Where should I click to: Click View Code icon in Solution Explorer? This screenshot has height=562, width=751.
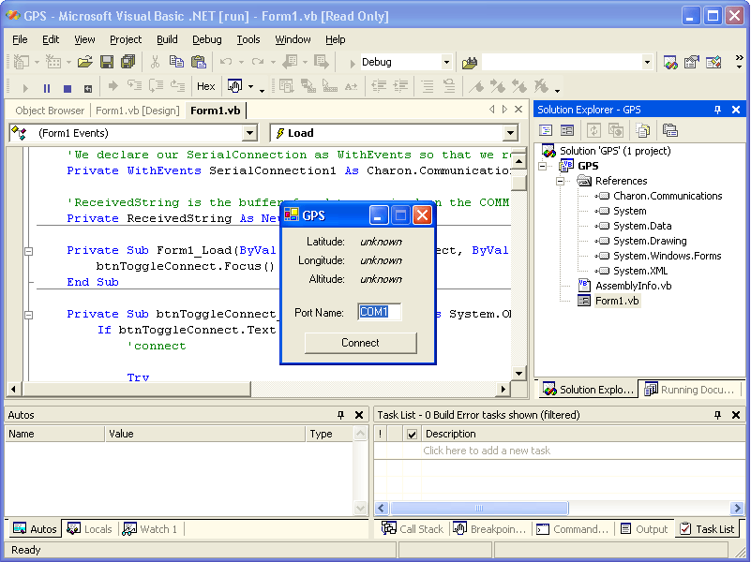tap(545, 130)
